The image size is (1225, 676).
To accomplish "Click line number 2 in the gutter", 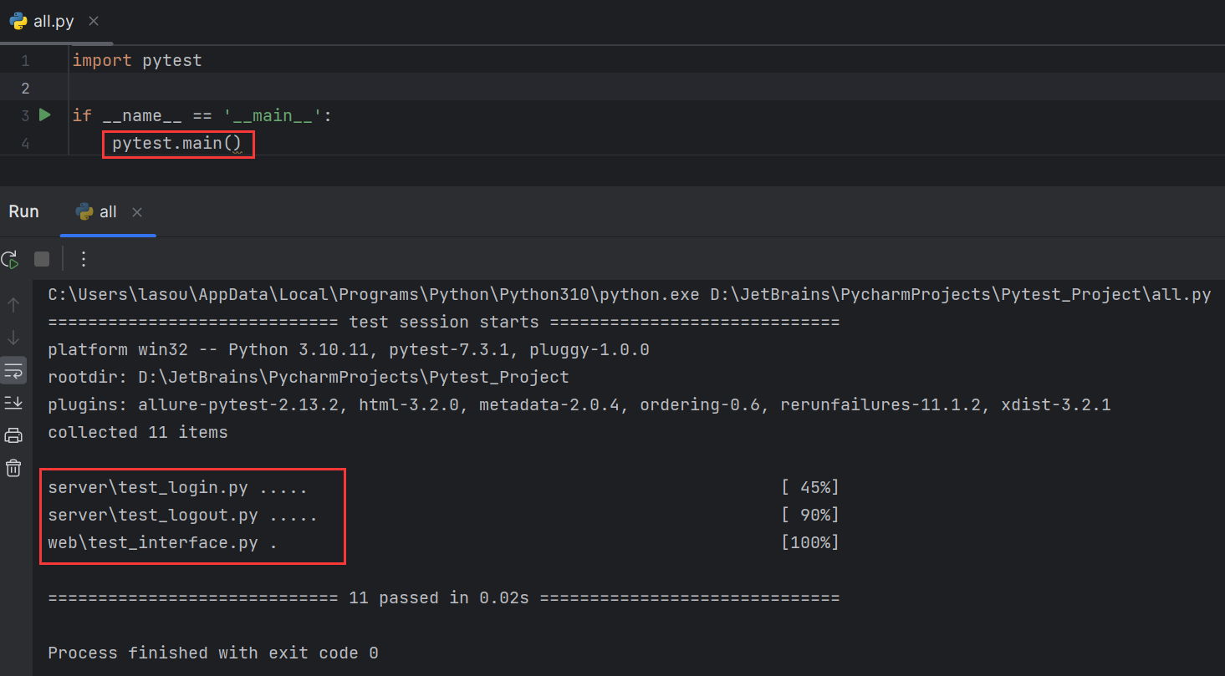I will click(25, 88).
